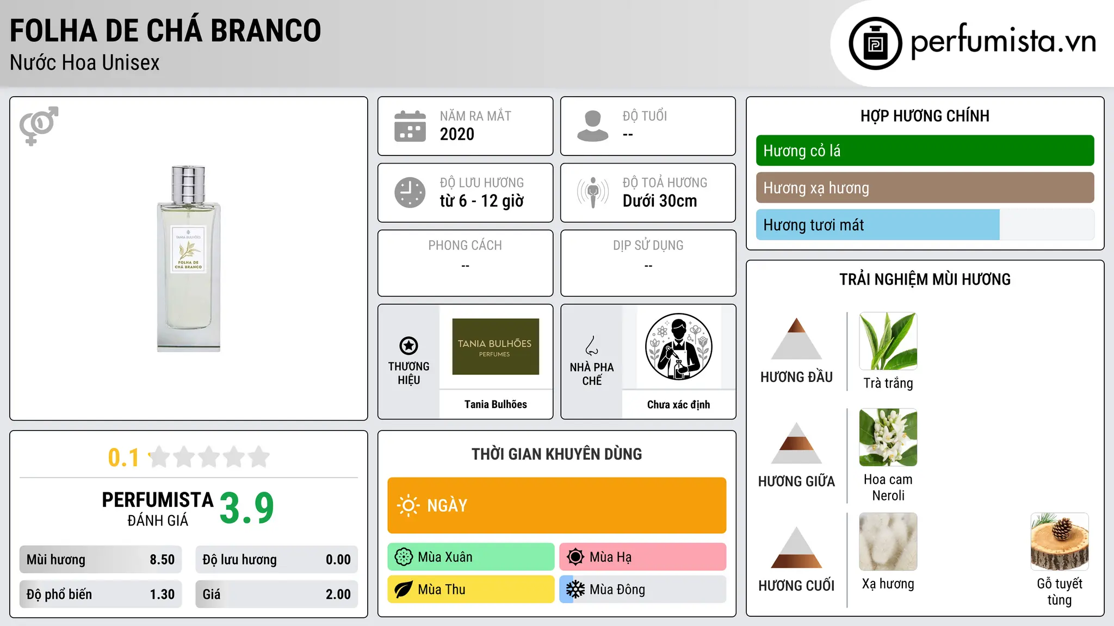Click the Năm ra mắt label
Image resolution: width=1114 pixels, height=626 pixels.
click(475, 116)
